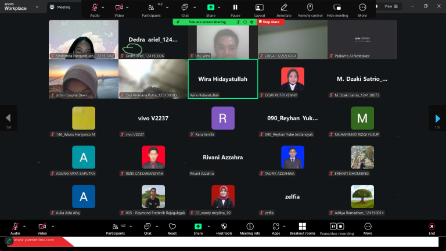This screenshot has width=446, height=251.
Task: Click the 146_Wisnu Hariyanto yellow avatar
Action: click(84, 118)
